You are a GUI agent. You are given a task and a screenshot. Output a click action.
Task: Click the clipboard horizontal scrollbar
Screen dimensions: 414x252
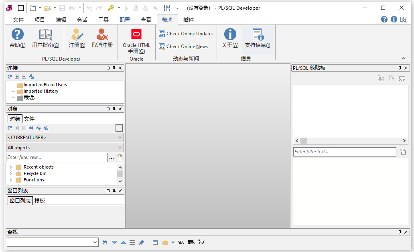coord(351,140)
